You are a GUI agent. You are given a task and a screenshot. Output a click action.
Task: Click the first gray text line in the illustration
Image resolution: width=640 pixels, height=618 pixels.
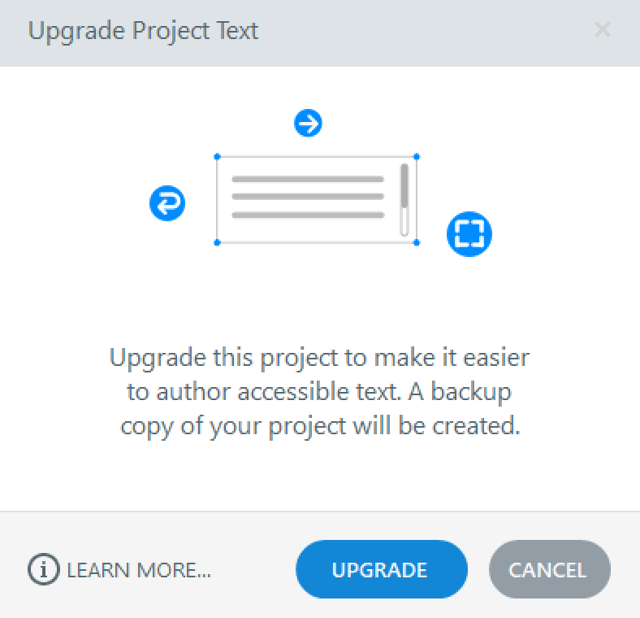pos(308,179)
